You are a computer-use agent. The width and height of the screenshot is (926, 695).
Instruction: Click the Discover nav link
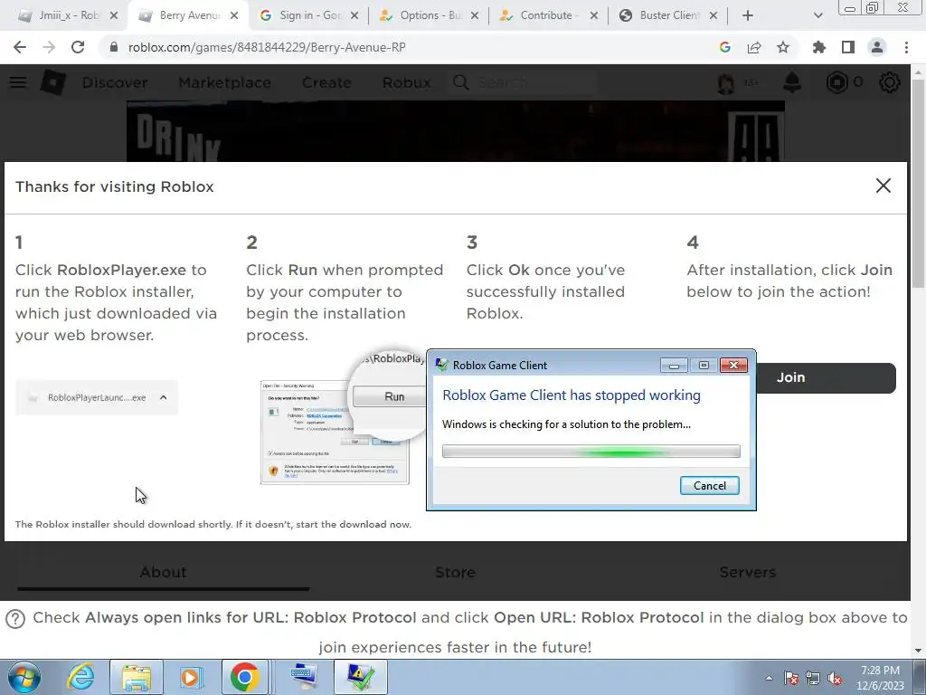click(x=115, y=82)
